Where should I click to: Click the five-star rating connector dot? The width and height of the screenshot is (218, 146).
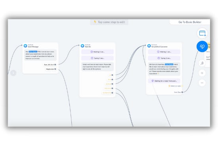click(112, 93)
